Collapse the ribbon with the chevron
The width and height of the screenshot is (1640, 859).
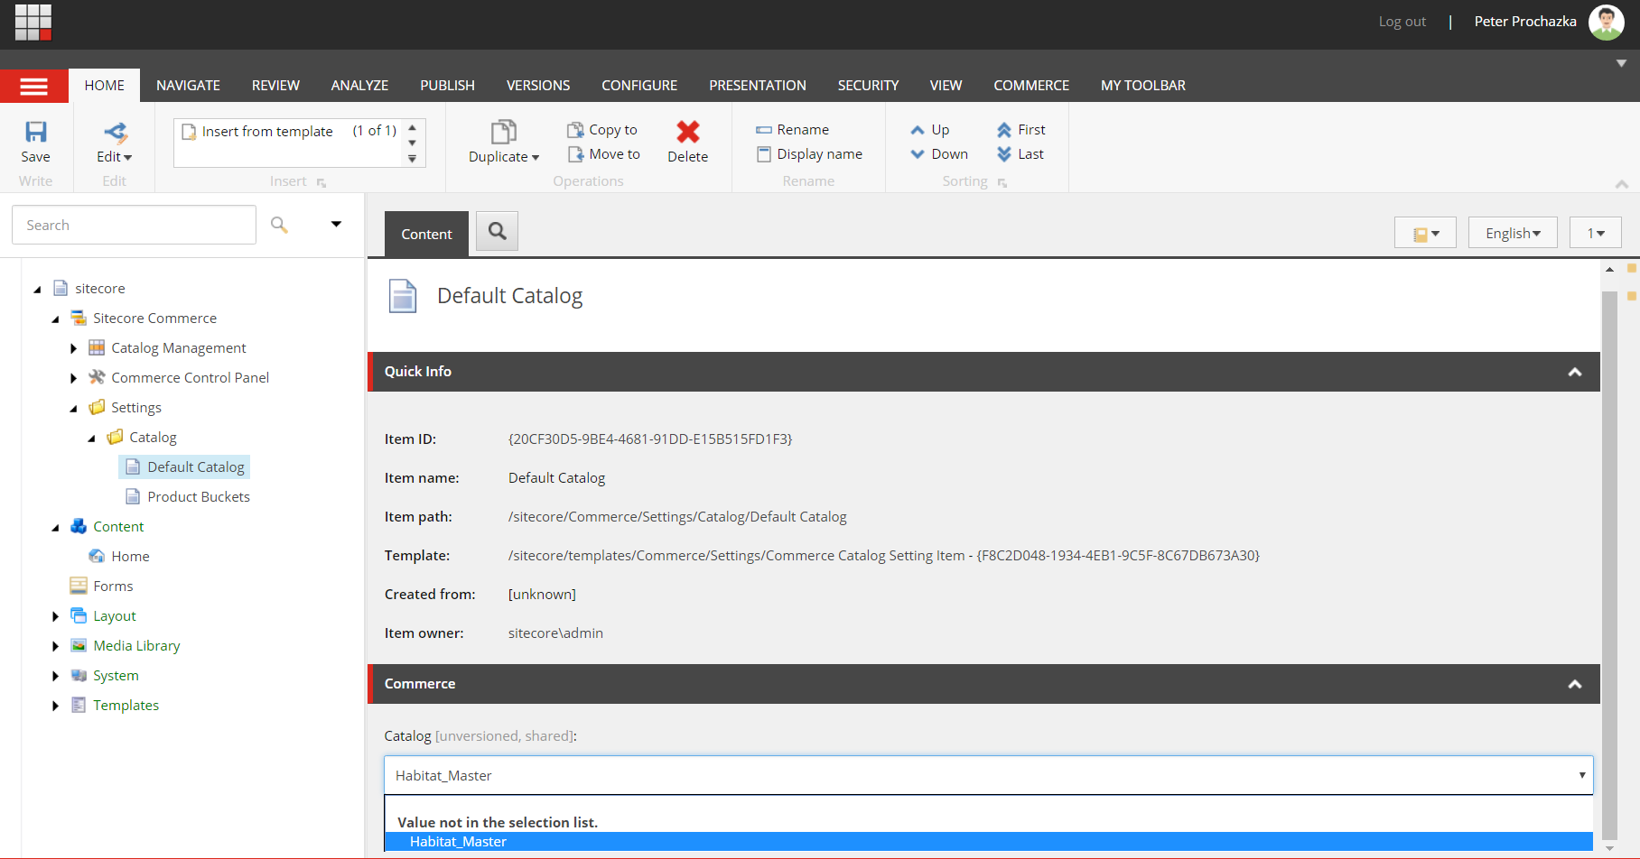coord(1622,184)
